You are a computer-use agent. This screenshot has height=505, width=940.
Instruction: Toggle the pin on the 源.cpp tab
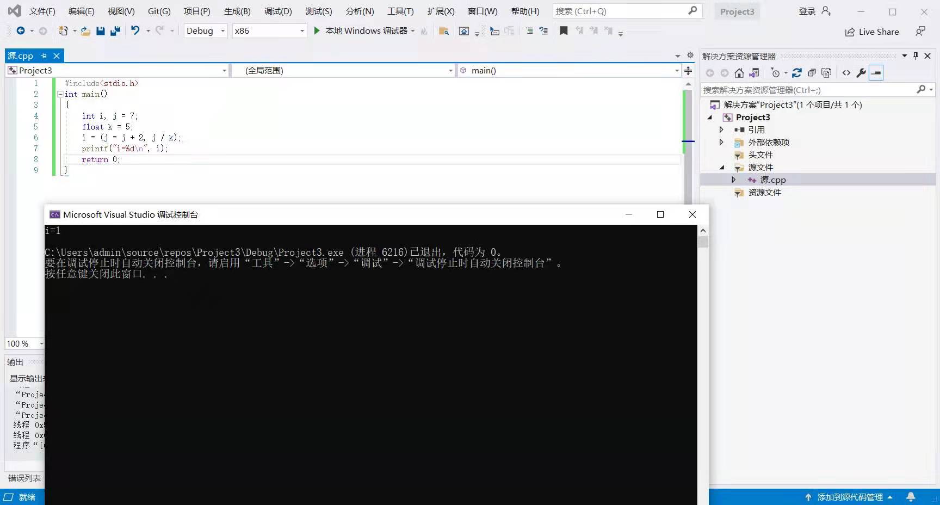click(44, 56)
